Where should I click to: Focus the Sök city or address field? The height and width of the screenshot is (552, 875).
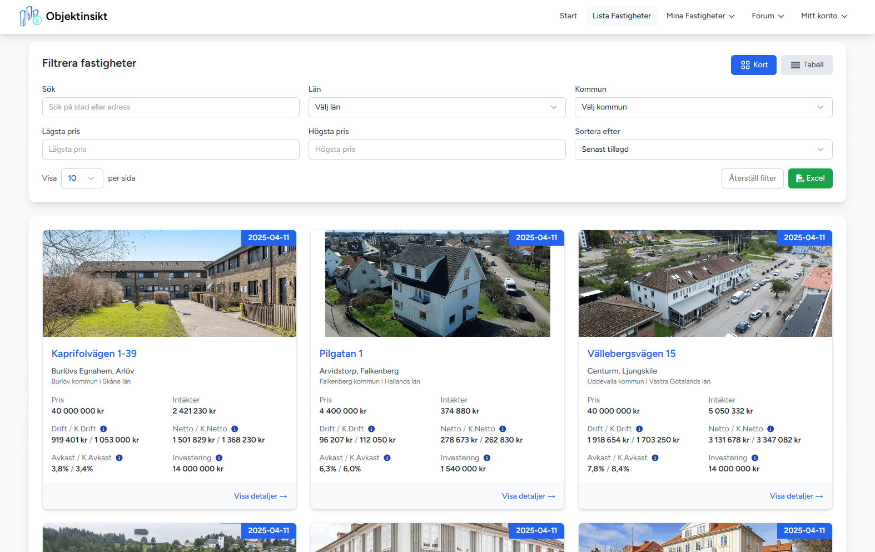pos(171,107)
